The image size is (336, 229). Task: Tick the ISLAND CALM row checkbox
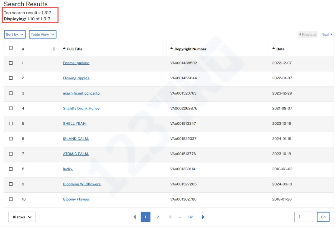11,139
